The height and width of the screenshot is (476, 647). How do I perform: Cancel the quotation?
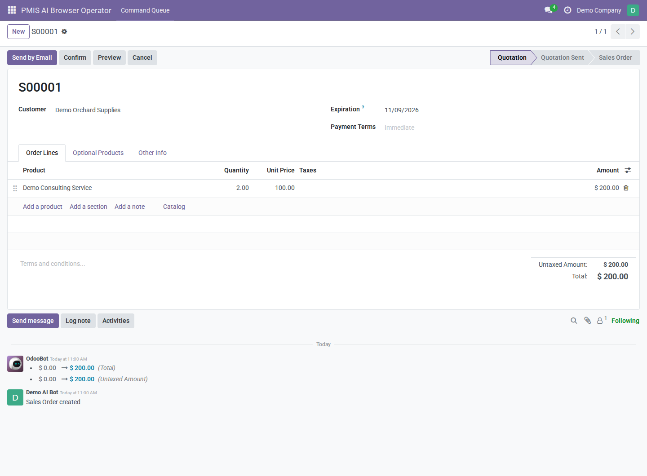[142, 57]
